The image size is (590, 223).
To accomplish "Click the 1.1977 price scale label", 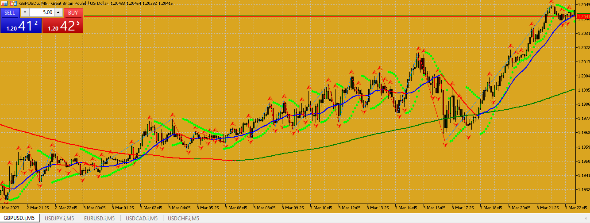I will point(583,118).
